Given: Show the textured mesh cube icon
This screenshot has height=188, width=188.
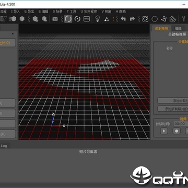Looking at the screenshot, I should pos(36,19).
